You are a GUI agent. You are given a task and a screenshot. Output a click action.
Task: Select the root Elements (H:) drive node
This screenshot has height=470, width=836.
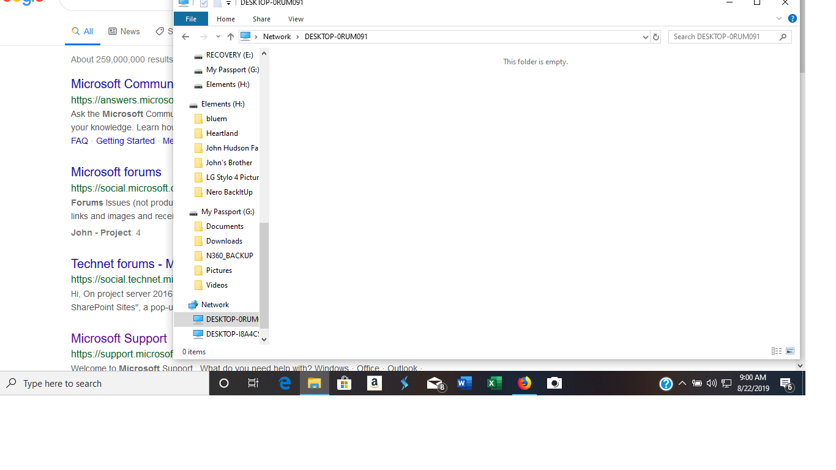point(217,104)
